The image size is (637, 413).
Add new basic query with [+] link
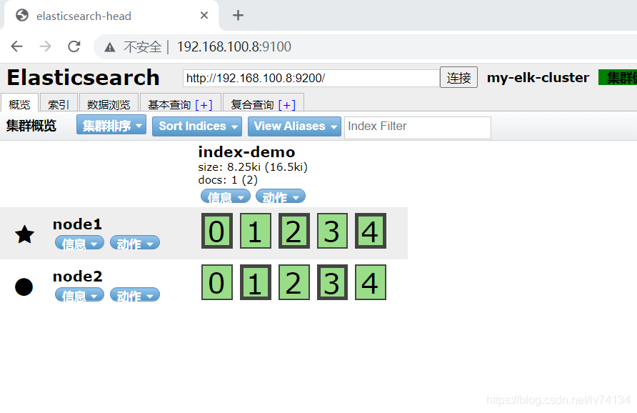(204, 105)
